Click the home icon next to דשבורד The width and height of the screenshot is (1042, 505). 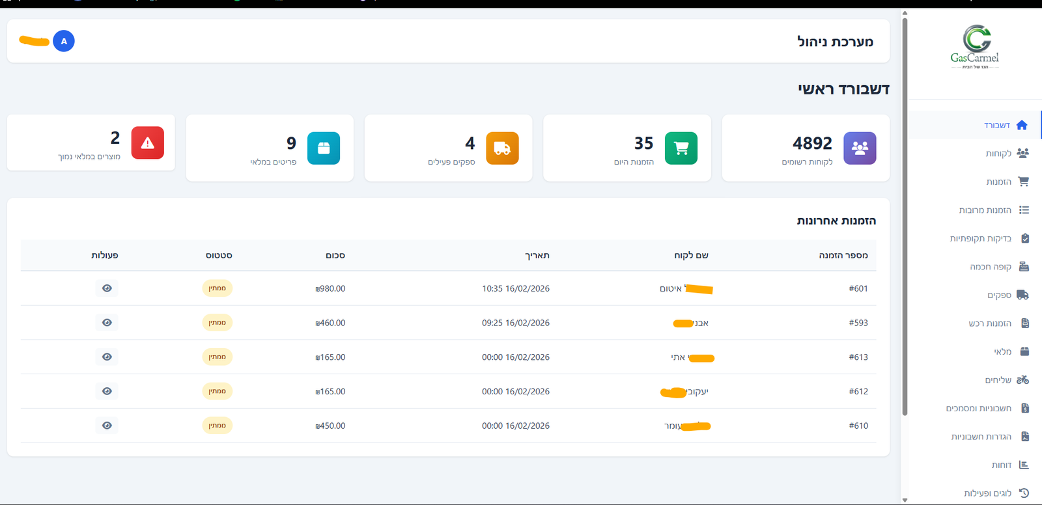[x=1022, y=125]
